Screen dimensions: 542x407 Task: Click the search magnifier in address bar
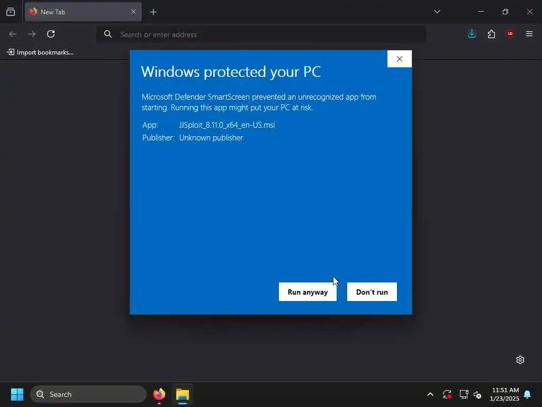(108, 34)
